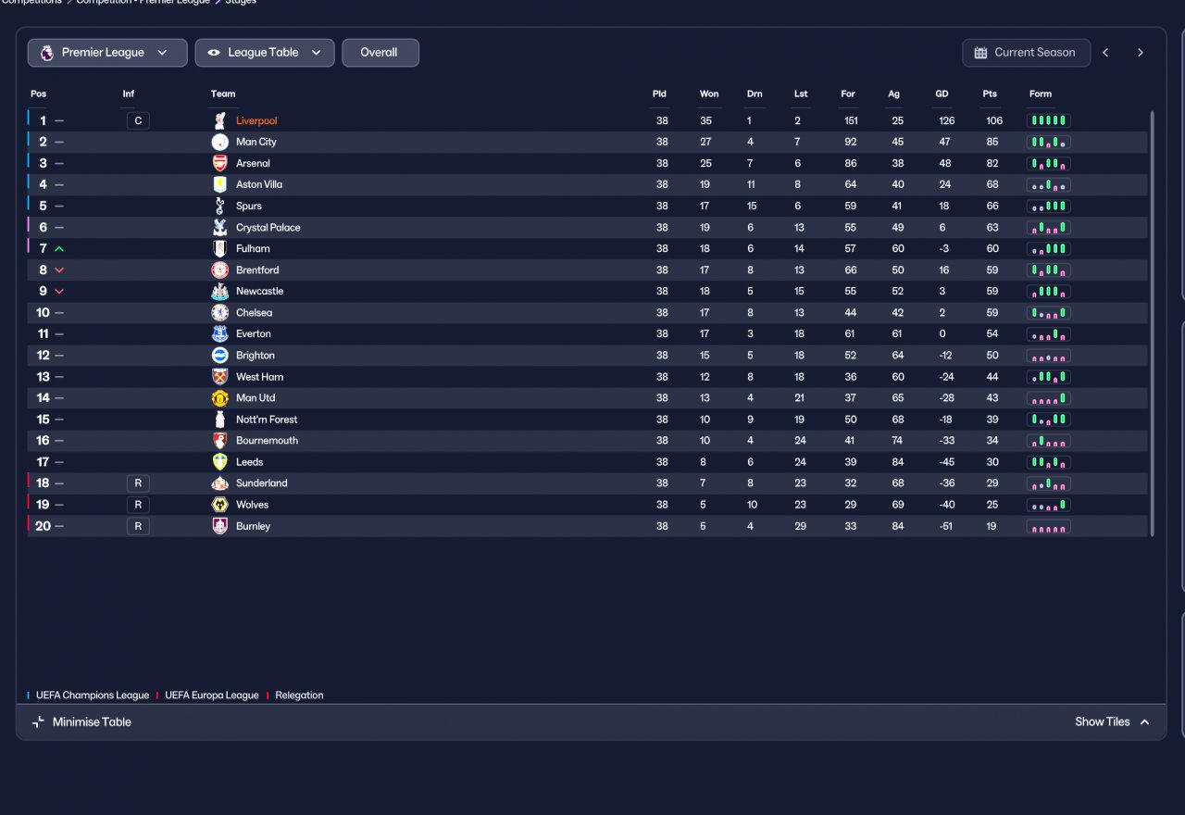Minimise the league table
The height and width of the screenshot is (815, 1185).
coord(81,722)
